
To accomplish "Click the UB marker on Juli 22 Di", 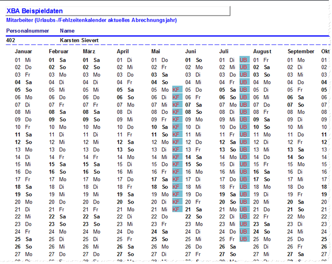I will (x=245, y=216).
